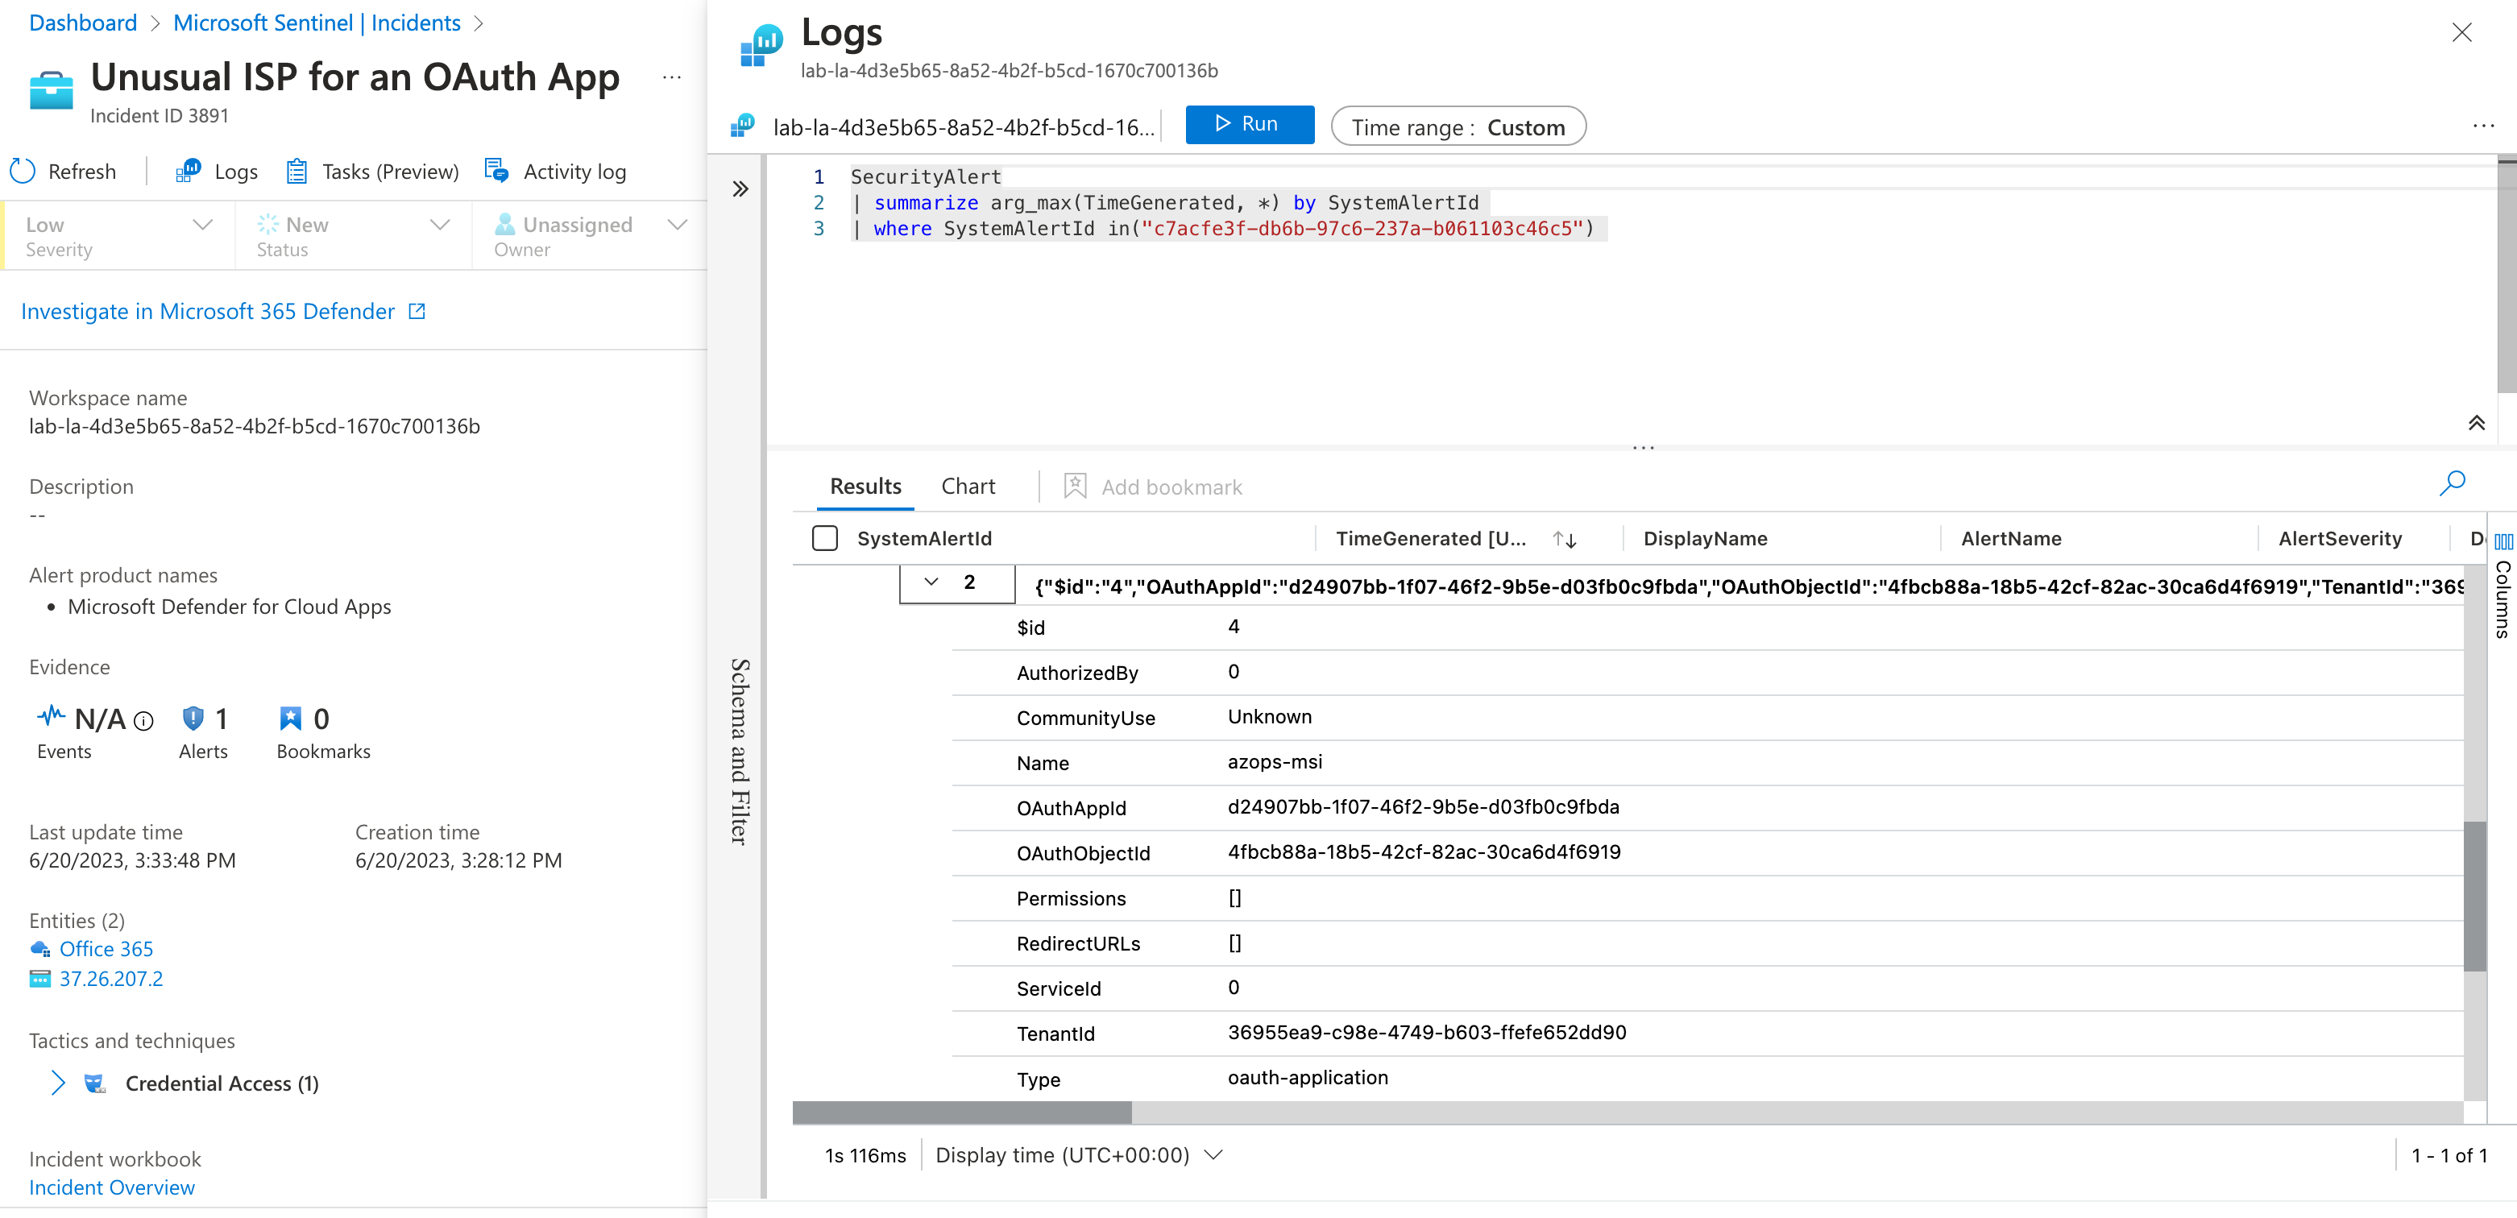The width and height of the screenshot is (2517, 1218).
Task: Click Office 365 cloud entity icon
Action: 40,948
